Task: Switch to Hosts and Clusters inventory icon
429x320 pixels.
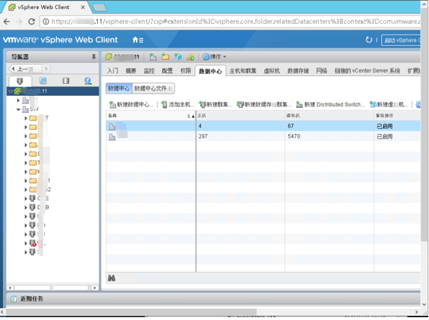Action: click(x=20, y=81)
